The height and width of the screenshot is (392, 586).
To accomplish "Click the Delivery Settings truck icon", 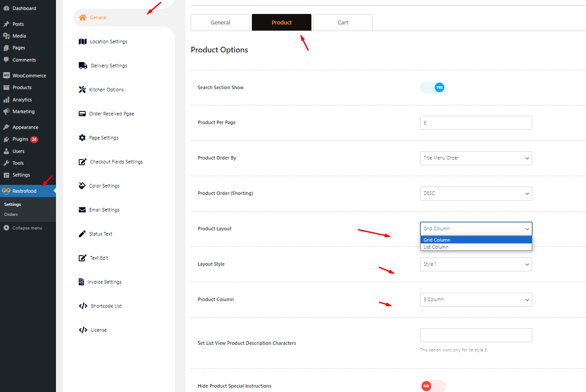I will (x=82, y=65).
